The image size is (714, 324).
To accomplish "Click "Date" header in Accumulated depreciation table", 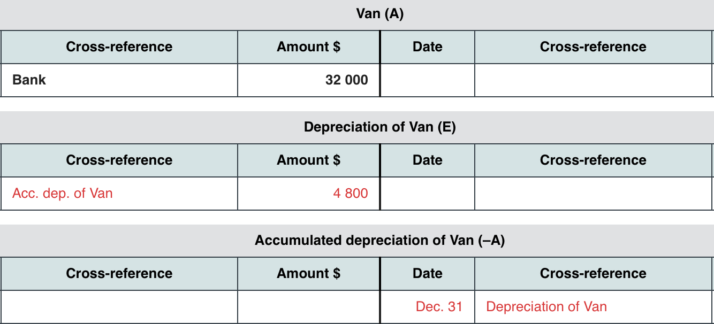I will [427, 274].
